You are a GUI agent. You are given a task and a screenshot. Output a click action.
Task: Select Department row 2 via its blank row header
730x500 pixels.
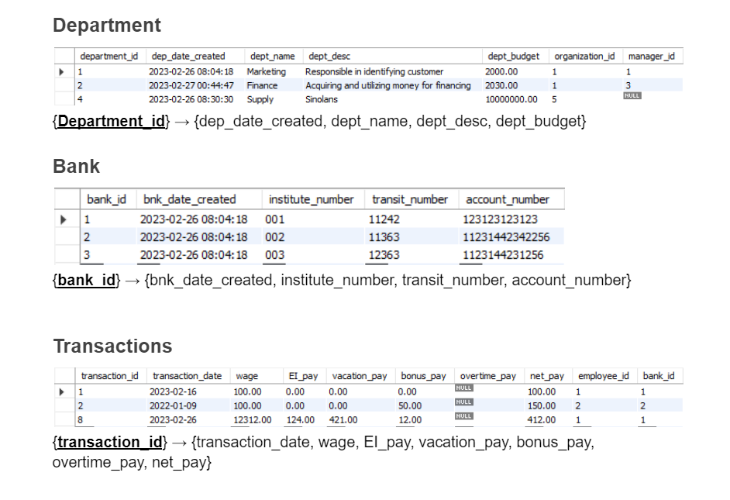tap(62, 85)
